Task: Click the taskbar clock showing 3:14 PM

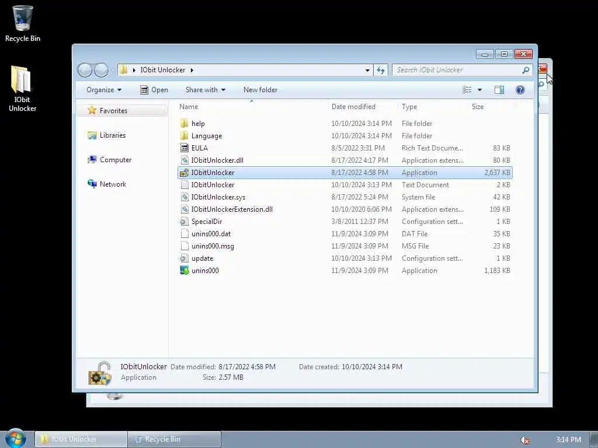Action: [x=568, y=440]
